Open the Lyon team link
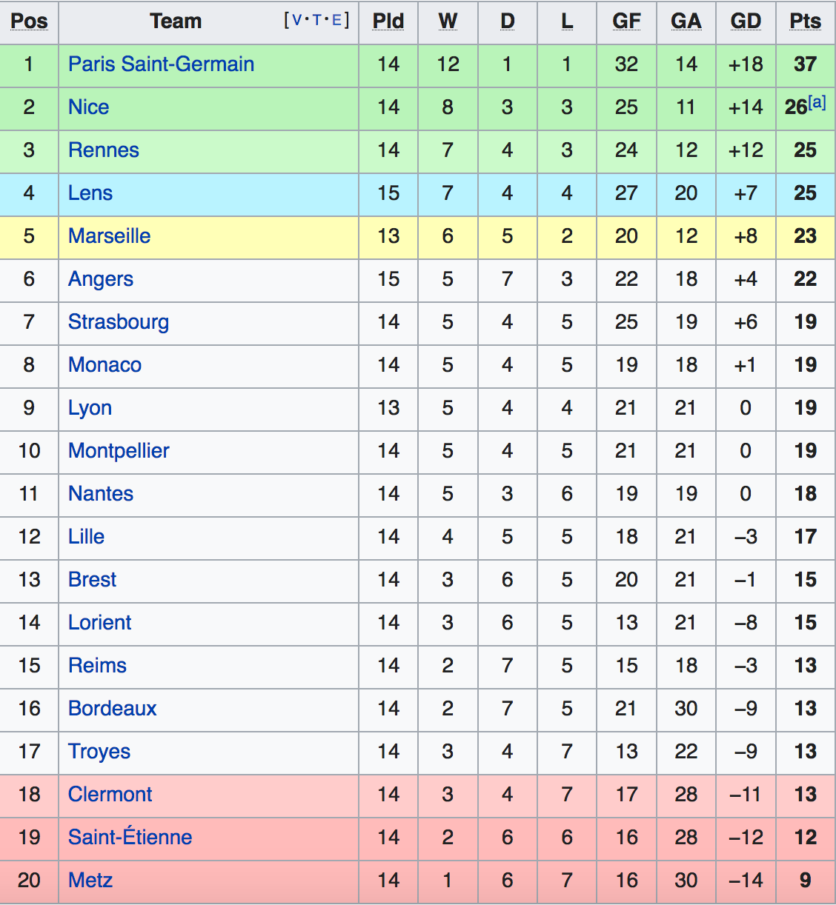The image size is (836, 905). click(90, 408)
